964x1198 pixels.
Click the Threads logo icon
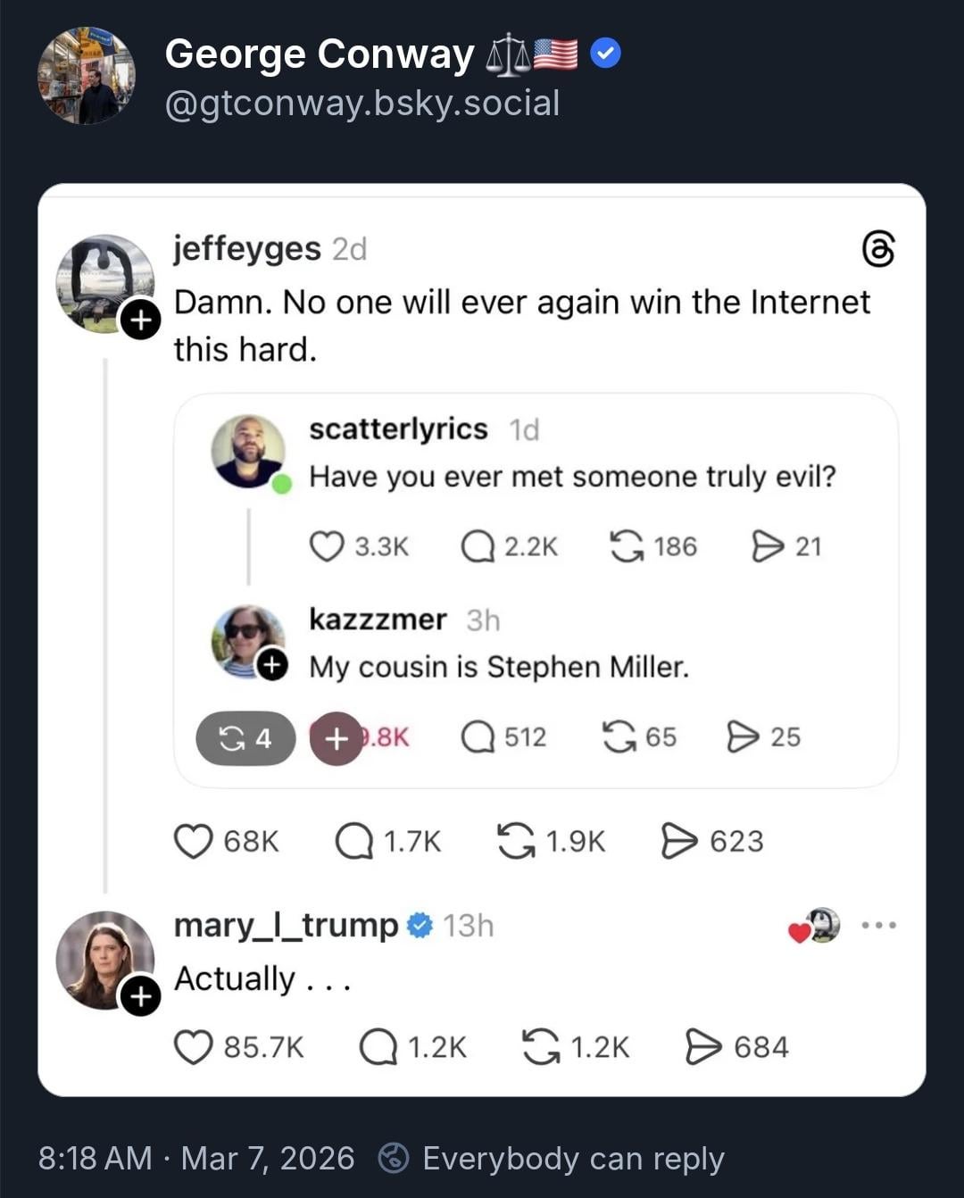point(878,249)
